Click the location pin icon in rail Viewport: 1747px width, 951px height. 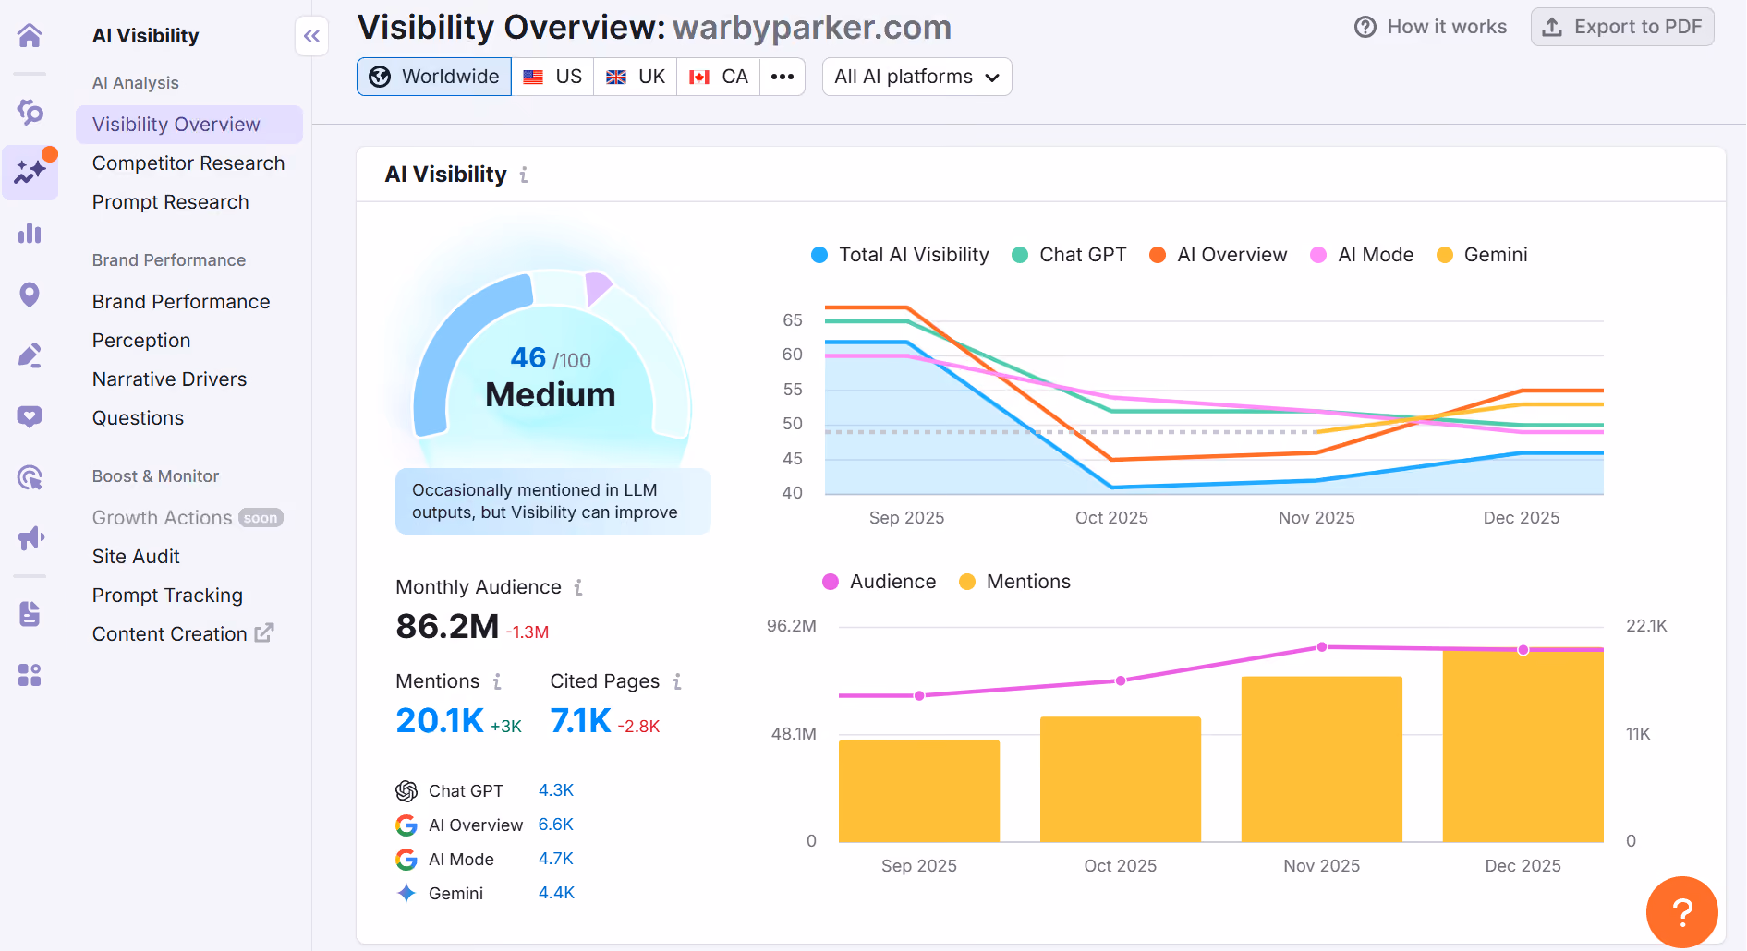coord(30,295)
